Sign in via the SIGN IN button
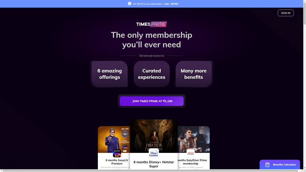Viewport: 306px width, 172px height. pos(286,13)
